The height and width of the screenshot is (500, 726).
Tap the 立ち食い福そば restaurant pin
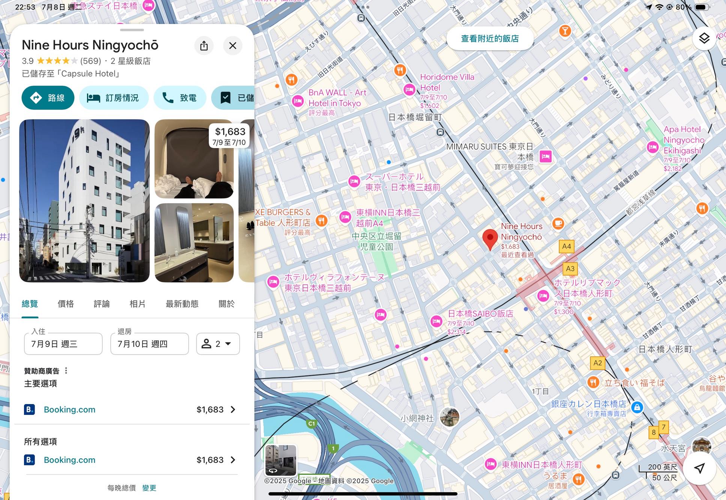[x=593, y=382]
